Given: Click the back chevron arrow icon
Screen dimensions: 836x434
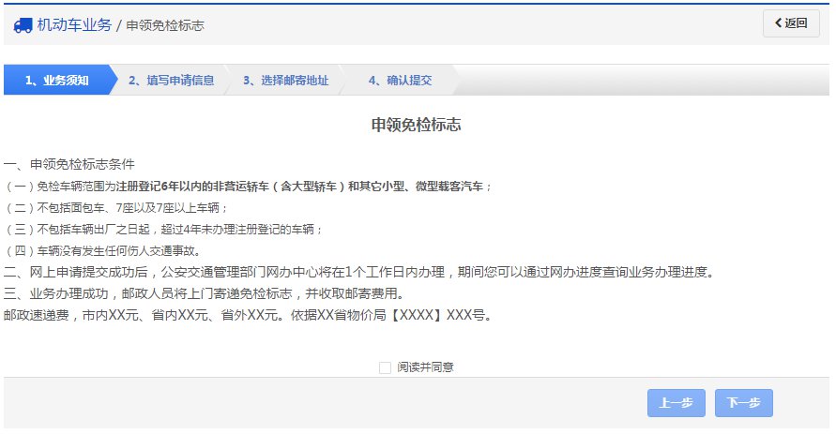Looking at the screenshot, I should click(x=779, y=22).
